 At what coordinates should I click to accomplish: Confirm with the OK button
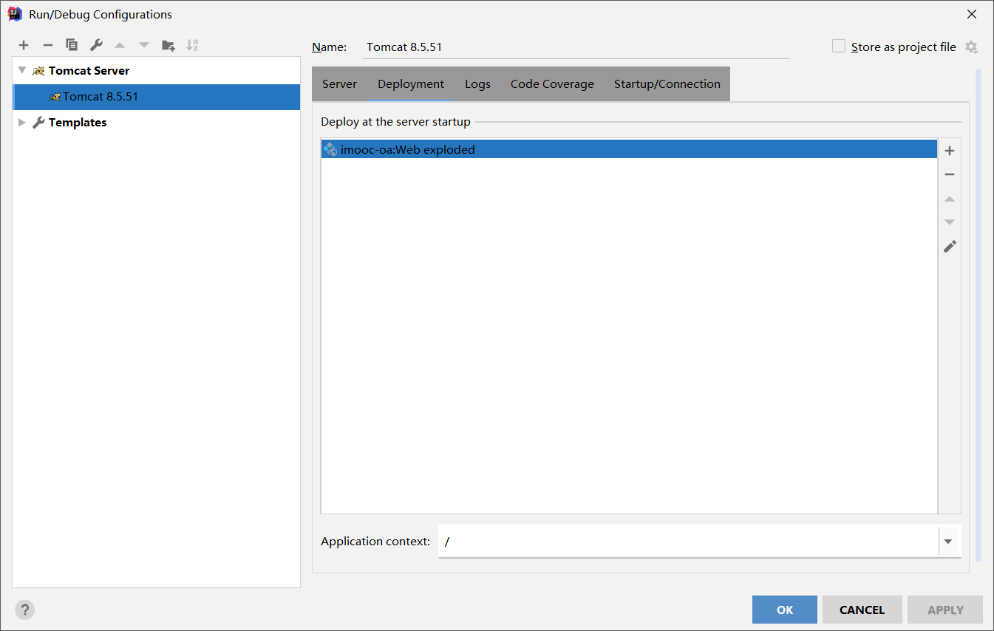point(785,610)
